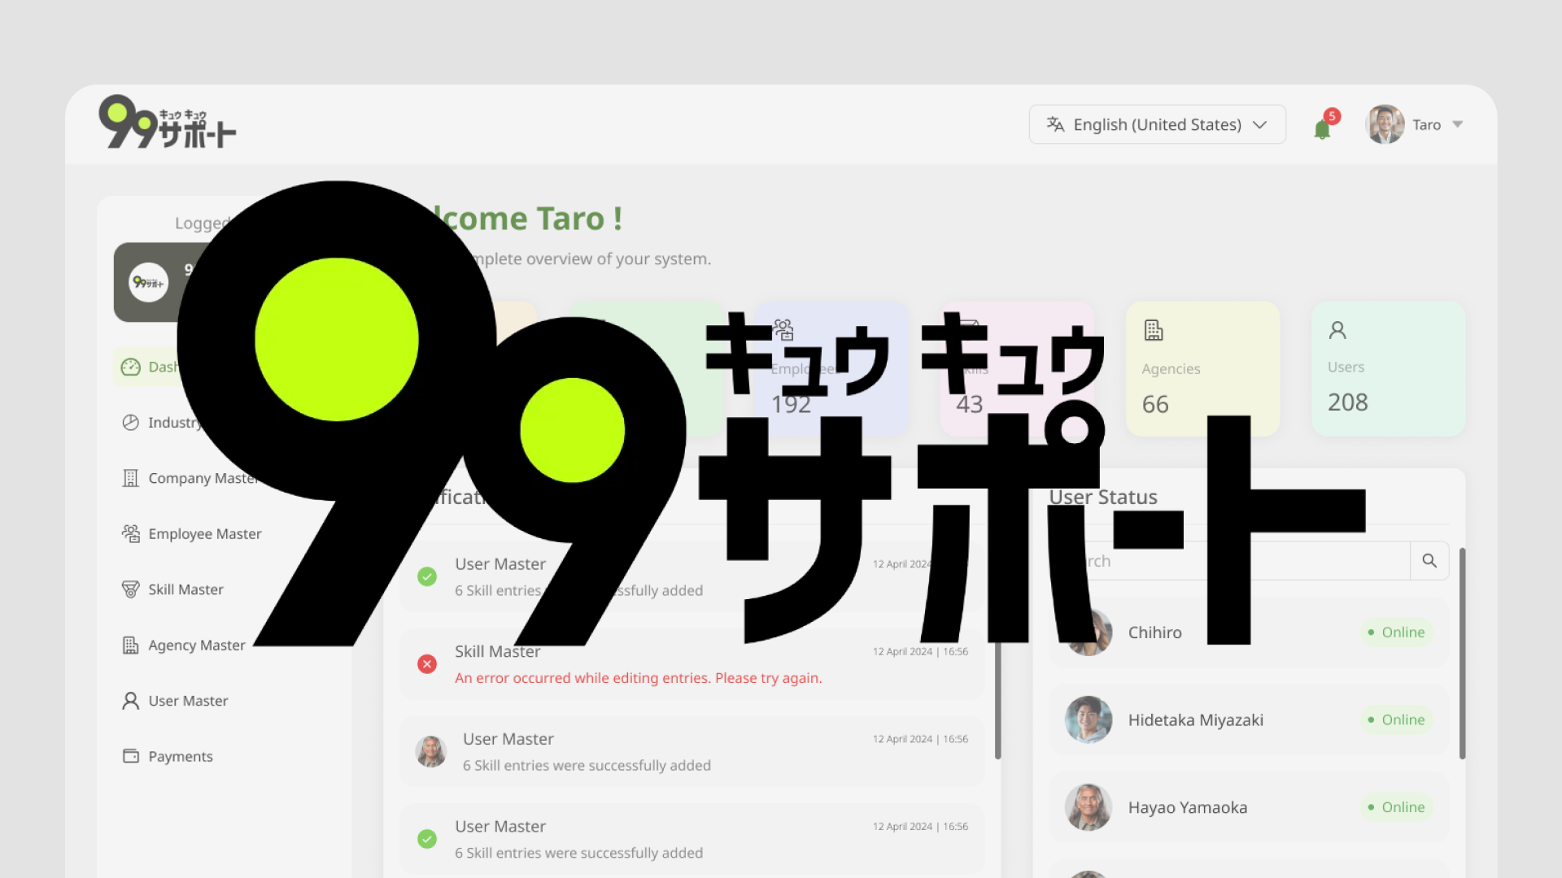Image resolution: width=1562 pixels, height=878 pixels.
Task: Click the Agency Master building icon
Action: pos(130,645)
